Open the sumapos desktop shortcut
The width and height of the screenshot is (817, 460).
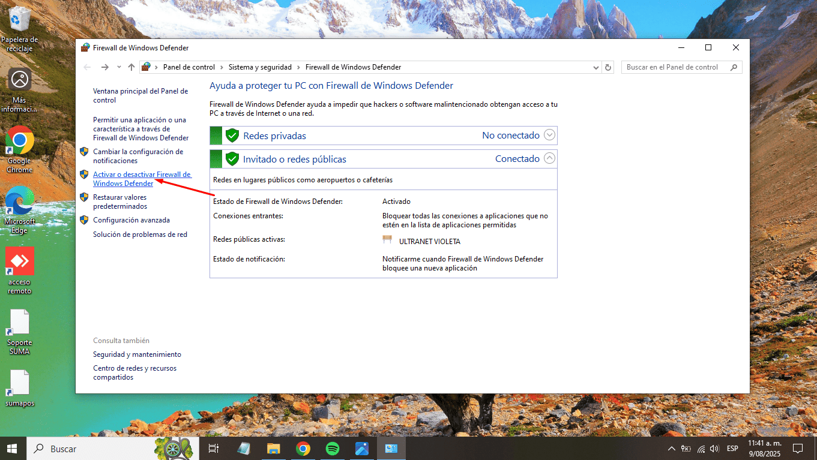coord(20,388)
